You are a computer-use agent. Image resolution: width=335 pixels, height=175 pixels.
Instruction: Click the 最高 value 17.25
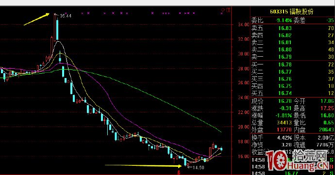point(327,108)
